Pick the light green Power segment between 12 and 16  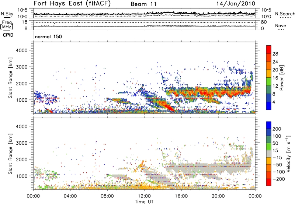coord(269,81)
